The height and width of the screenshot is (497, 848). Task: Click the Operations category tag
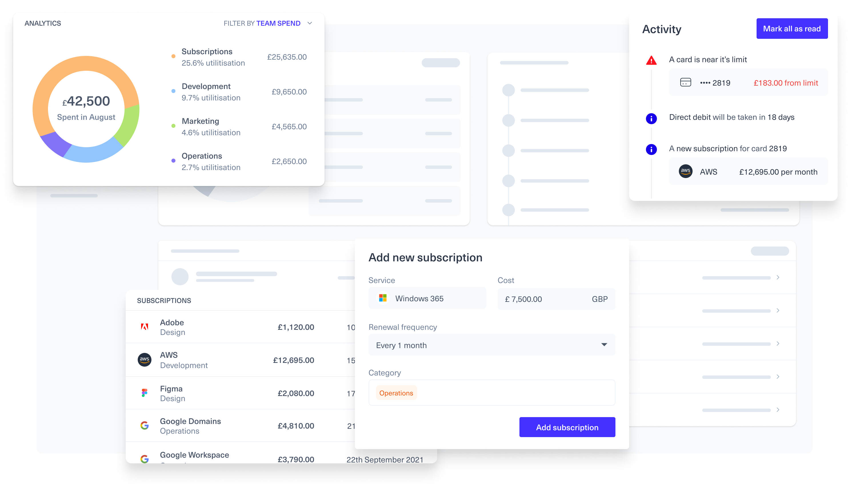coord(396,393)
